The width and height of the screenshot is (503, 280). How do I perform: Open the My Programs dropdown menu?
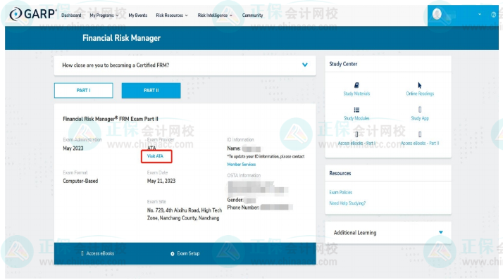coord(104,15)
